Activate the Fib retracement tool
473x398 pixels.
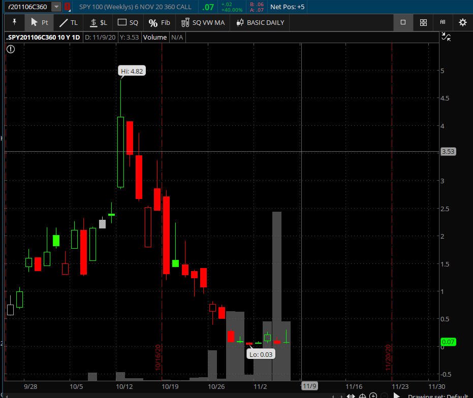click(160, 22)
